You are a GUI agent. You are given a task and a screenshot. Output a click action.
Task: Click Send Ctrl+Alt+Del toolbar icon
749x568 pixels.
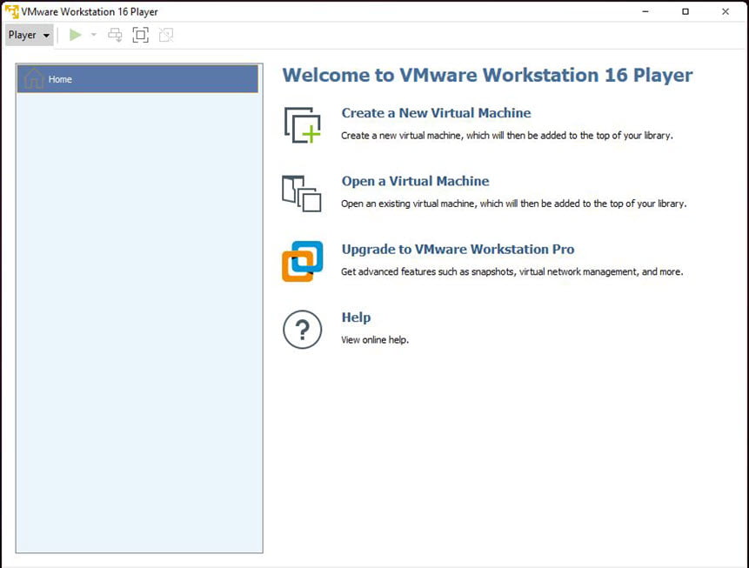115,35
